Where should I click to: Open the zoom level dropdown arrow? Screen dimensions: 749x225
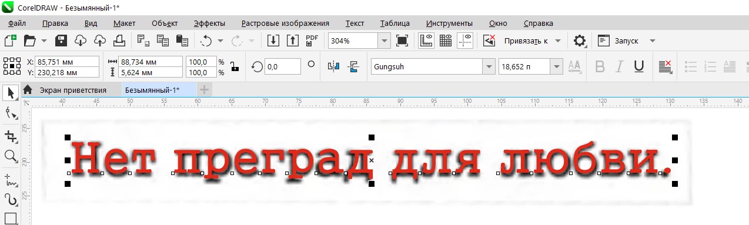[x=384, y=41]
